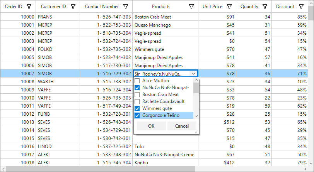The image size is (314, 172).
Task: Select the WARTH customer cell
Action: coord(58,81)
